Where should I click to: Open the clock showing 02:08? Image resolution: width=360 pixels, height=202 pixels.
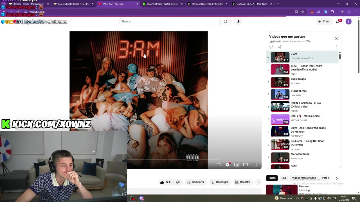tap(344, 198)
